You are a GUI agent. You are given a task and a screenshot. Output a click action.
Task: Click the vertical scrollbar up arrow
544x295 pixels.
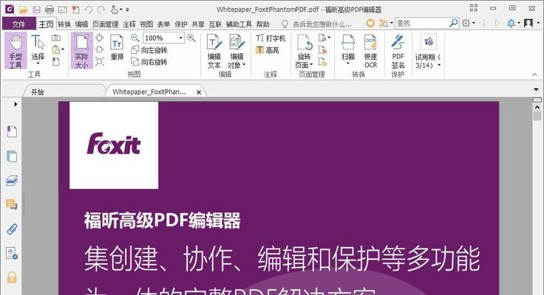click(x=537, y=108)
